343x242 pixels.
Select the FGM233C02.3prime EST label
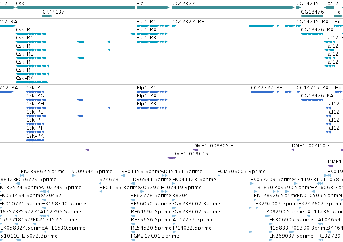pyautogui.click(x=196, y=204)
